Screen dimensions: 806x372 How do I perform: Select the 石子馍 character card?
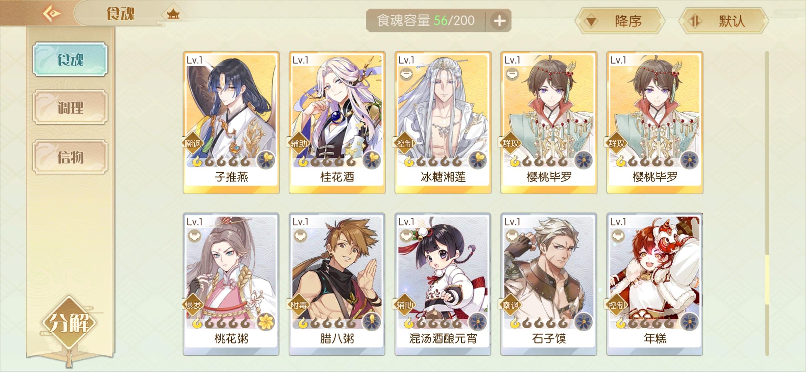point(549,284)
